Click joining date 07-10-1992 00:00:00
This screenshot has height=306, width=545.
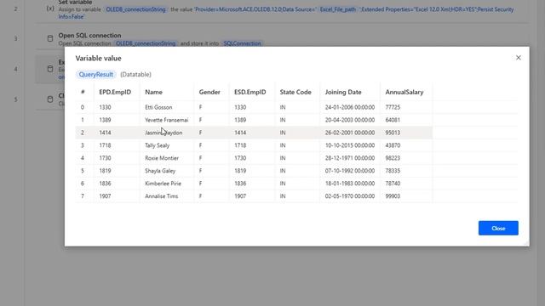tap(350, 171)
